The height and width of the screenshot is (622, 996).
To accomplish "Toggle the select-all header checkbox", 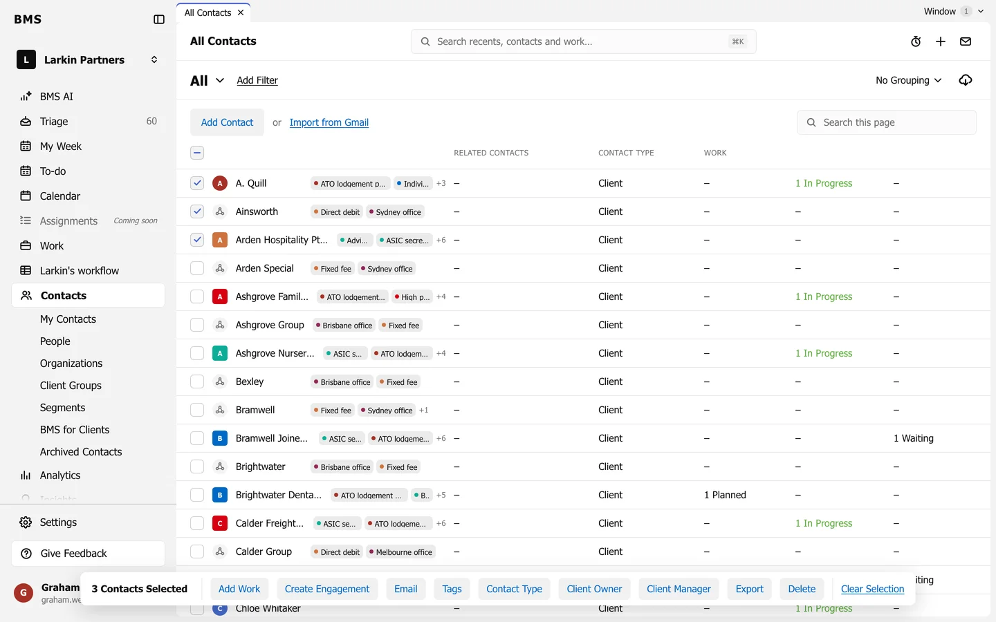I will (197, 153).
